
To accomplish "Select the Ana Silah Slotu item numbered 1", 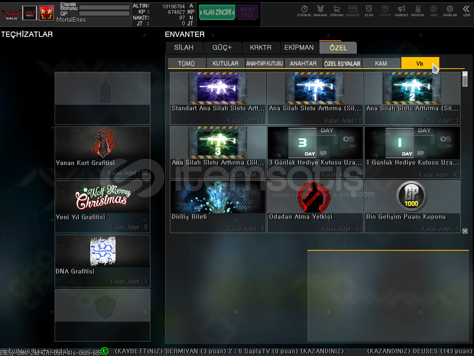I will 315,98.
